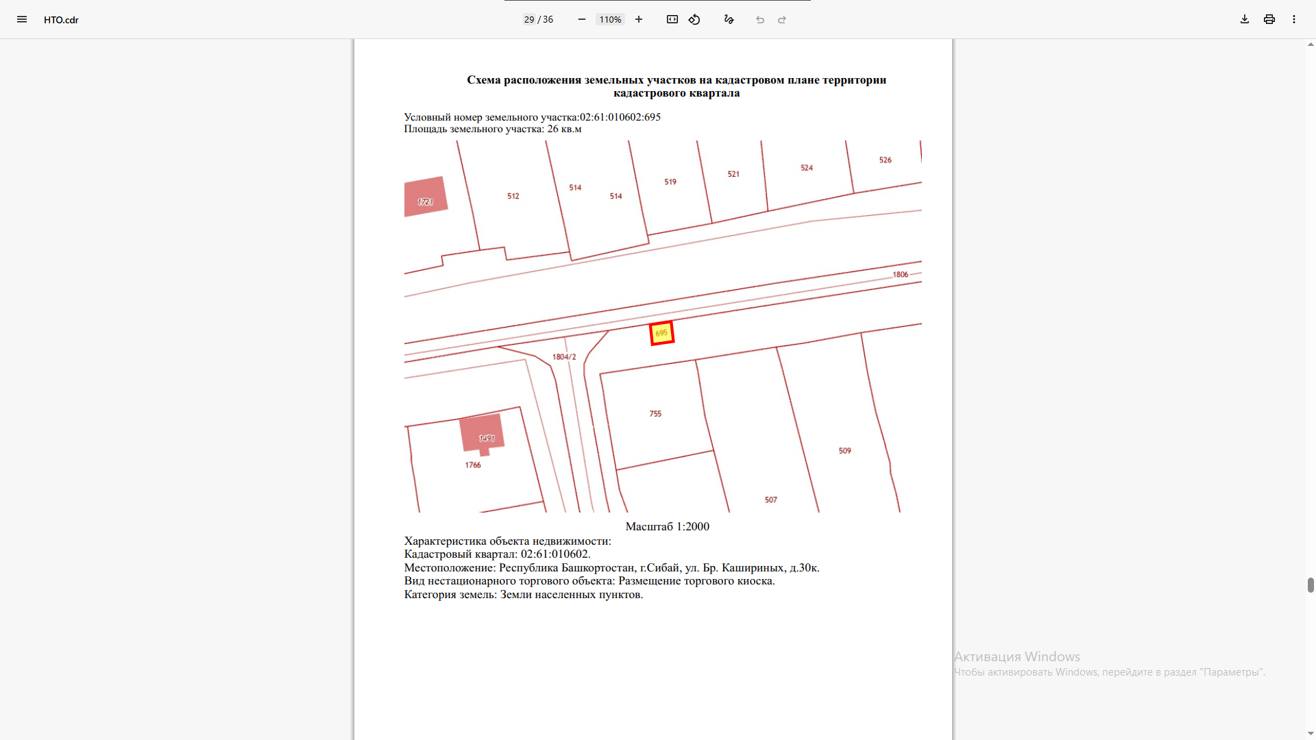Click the zoom out minus icon
This screenshot has width=1316, height=740.
[x=582, y=19]
